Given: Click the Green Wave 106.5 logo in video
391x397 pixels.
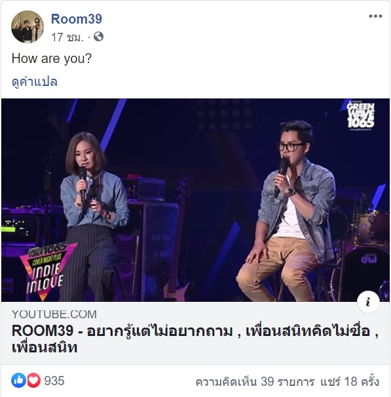Looking at the screenshot, I should (x=361, y=115).
